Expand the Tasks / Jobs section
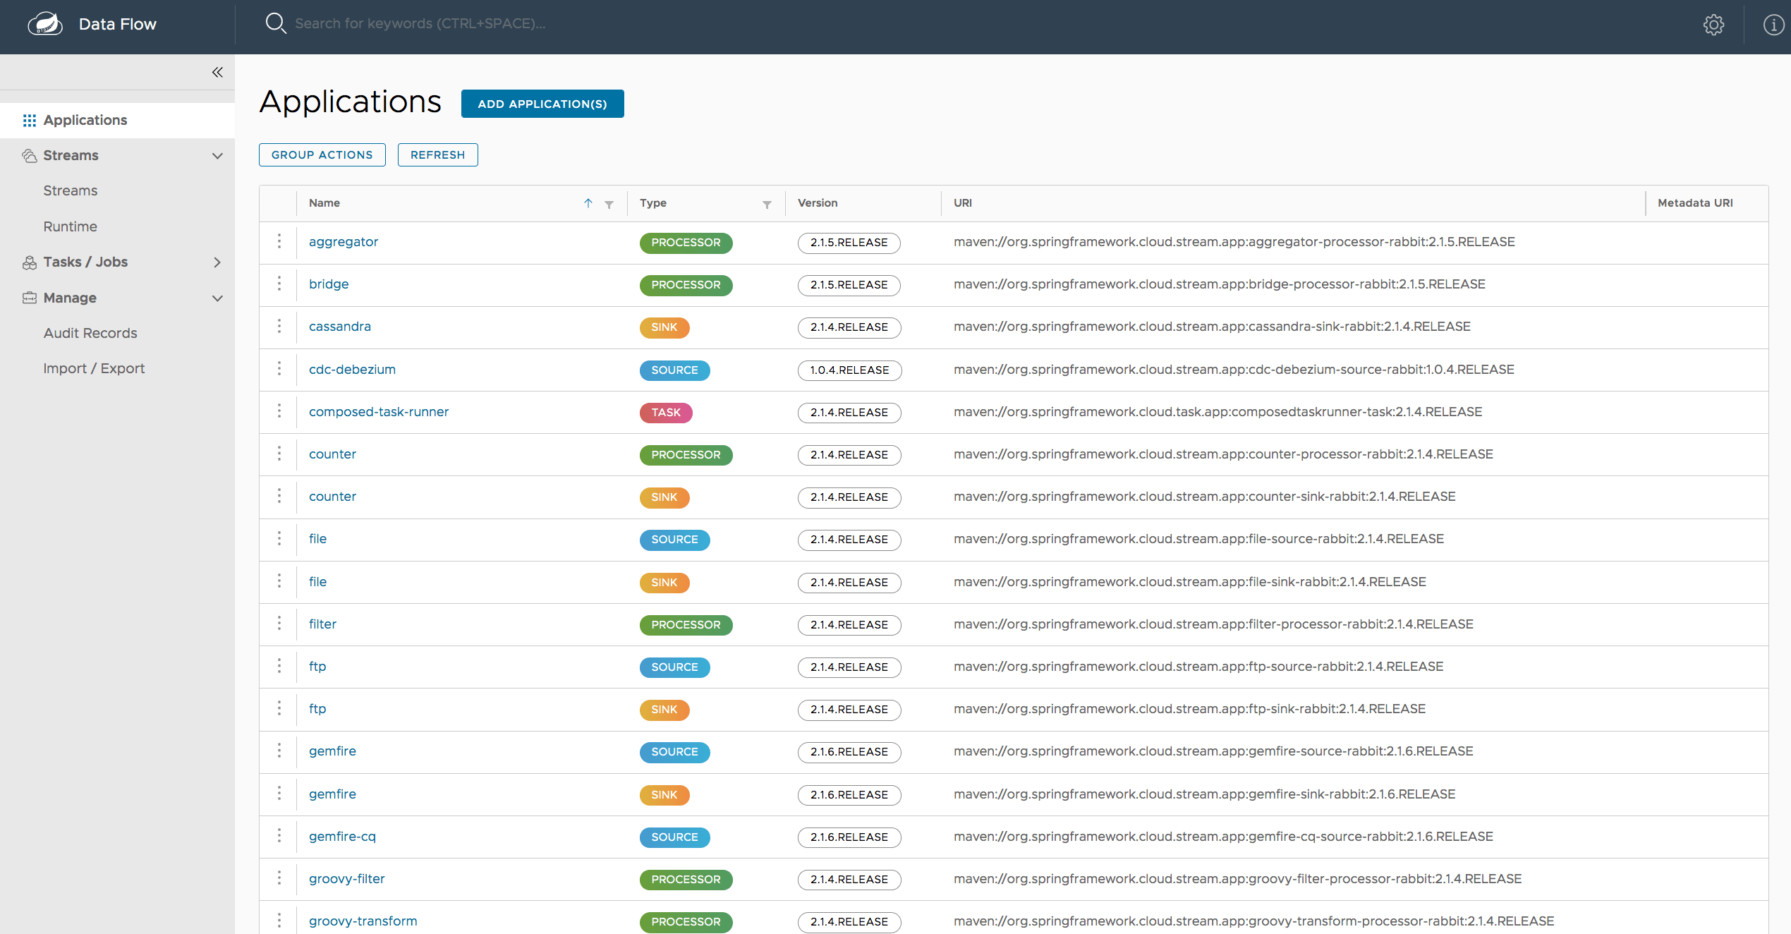This screenshot has width=1791, height=934. [x=217, y=262]
